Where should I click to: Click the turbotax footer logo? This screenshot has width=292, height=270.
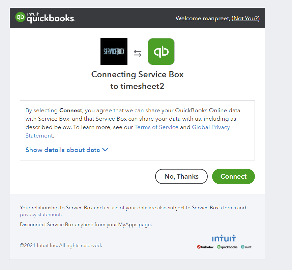coord(205,247)
